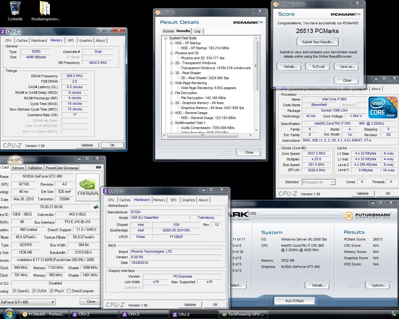The image size is (399, 319).
Task: Collapse the Physics and 3D node
Action: [172, 53]
